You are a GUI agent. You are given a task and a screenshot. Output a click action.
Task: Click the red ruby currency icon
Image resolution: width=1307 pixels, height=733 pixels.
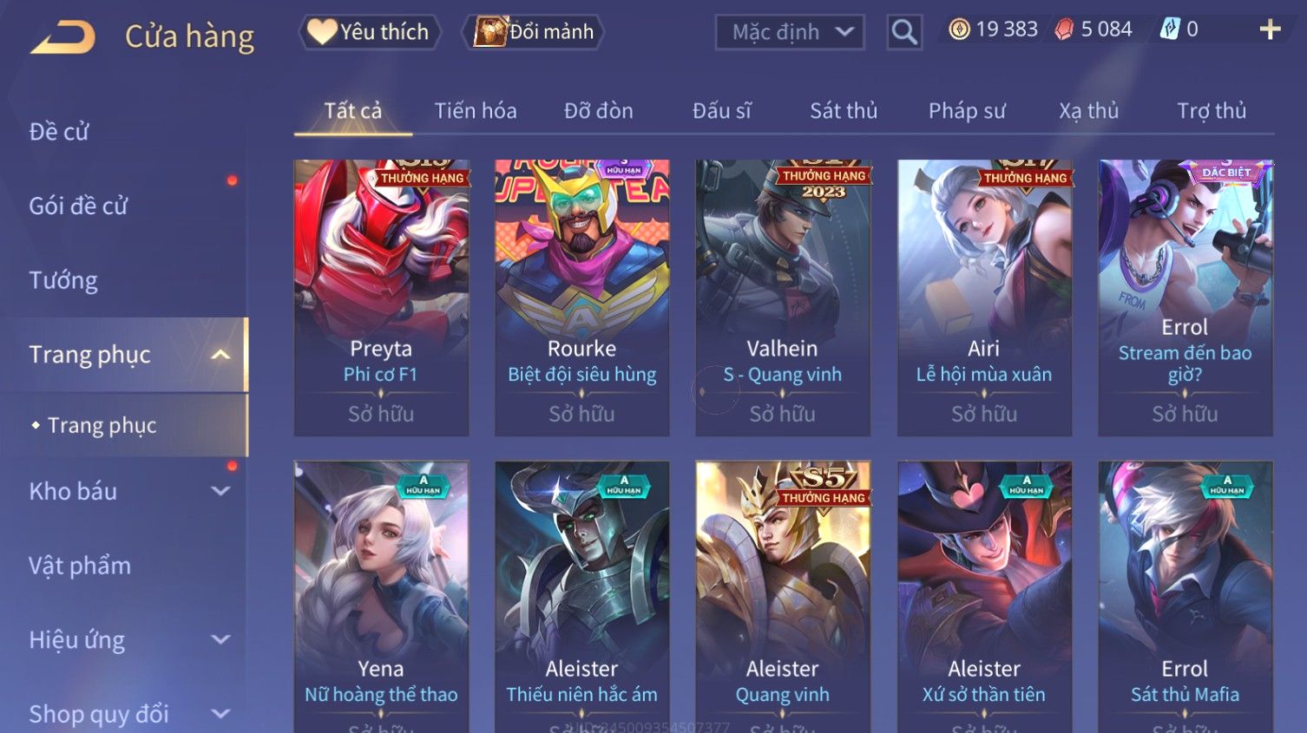(1064, 29)
